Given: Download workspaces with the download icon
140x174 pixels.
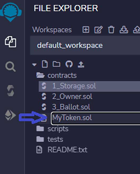Looking at the screenshot, I should (124, 30).
